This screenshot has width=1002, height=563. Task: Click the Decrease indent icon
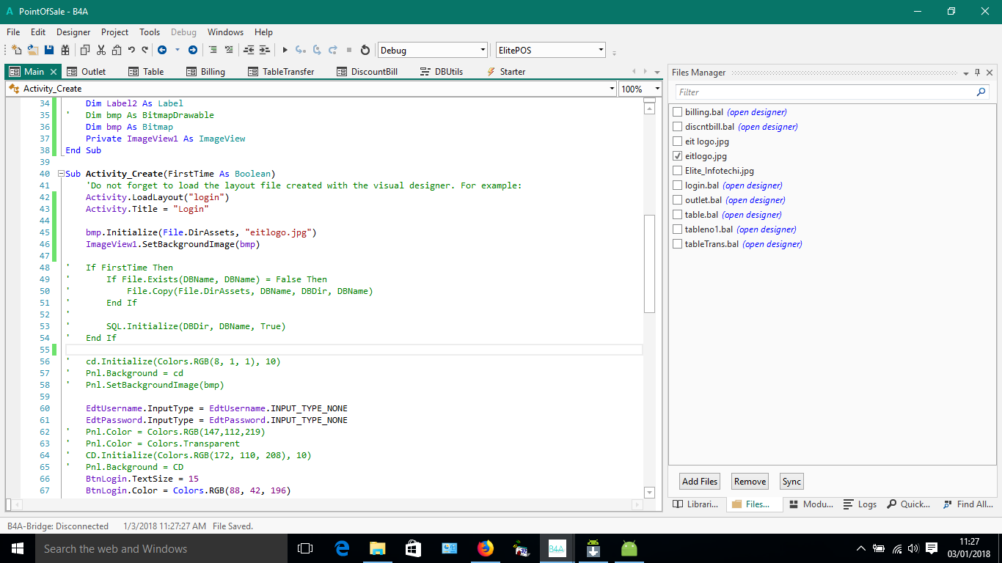coord(248,50)
